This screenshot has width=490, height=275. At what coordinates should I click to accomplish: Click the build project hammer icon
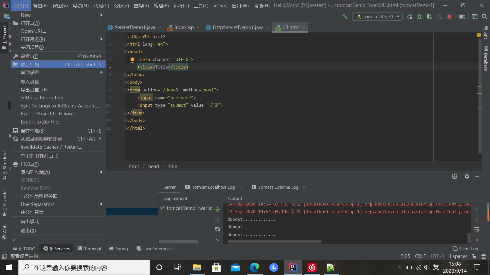coord(345,16)
